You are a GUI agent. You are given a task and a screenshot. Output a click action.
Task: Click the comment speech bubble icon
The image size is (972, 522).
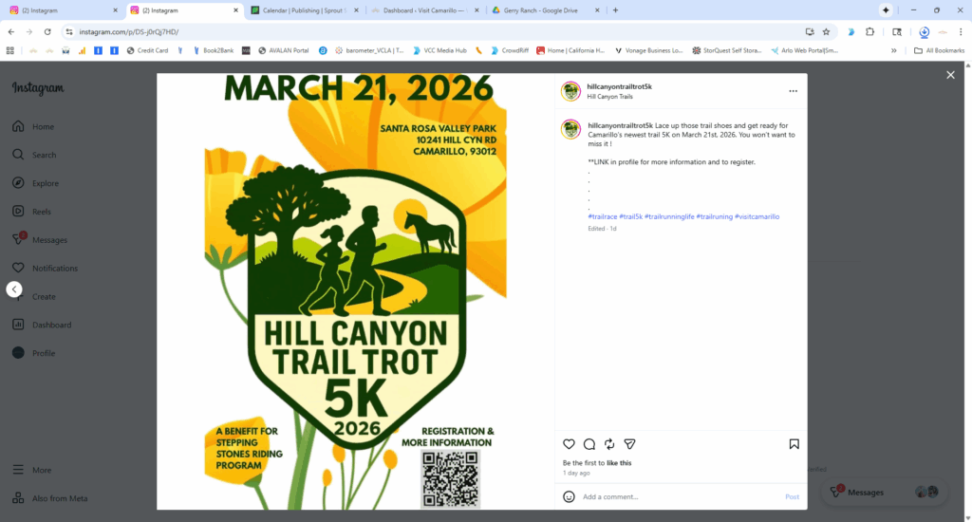point(589,444)
